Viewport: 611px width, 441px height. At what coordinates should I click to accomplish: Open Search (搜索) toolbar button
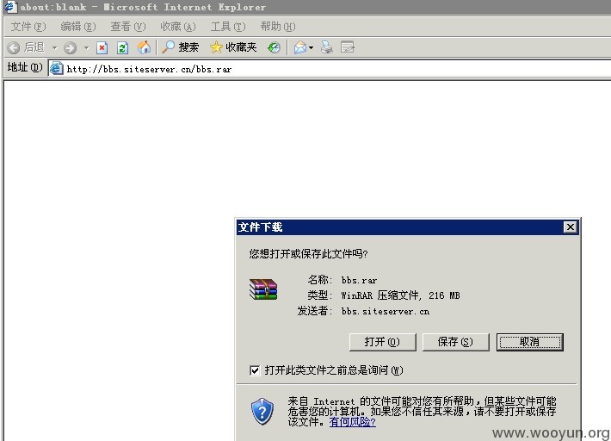pyautogui.click(x=181, y=47)
